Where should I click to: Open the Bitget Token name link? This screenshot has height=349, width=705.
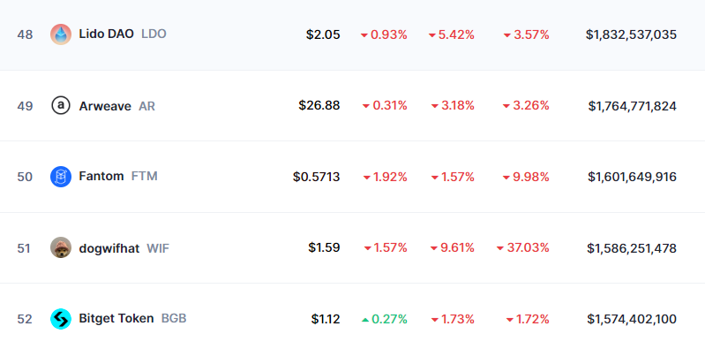(x=116, y=318)
